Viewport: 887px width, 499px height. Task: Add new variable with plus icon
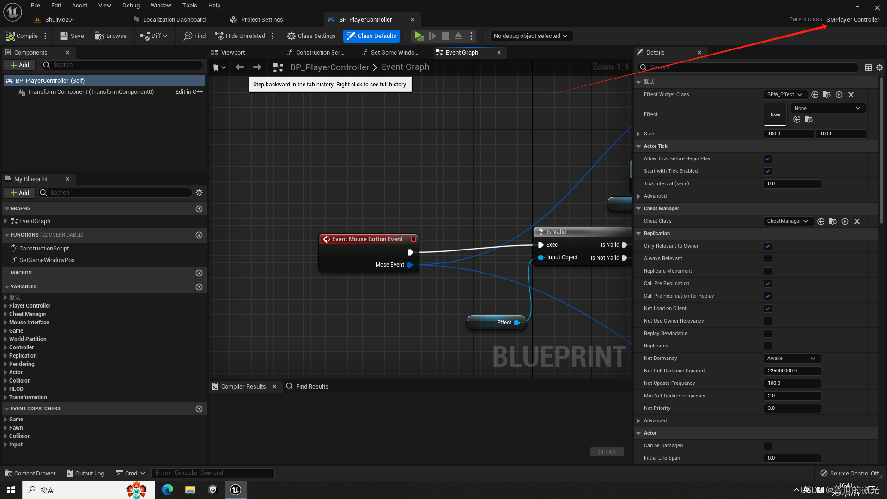199,287
